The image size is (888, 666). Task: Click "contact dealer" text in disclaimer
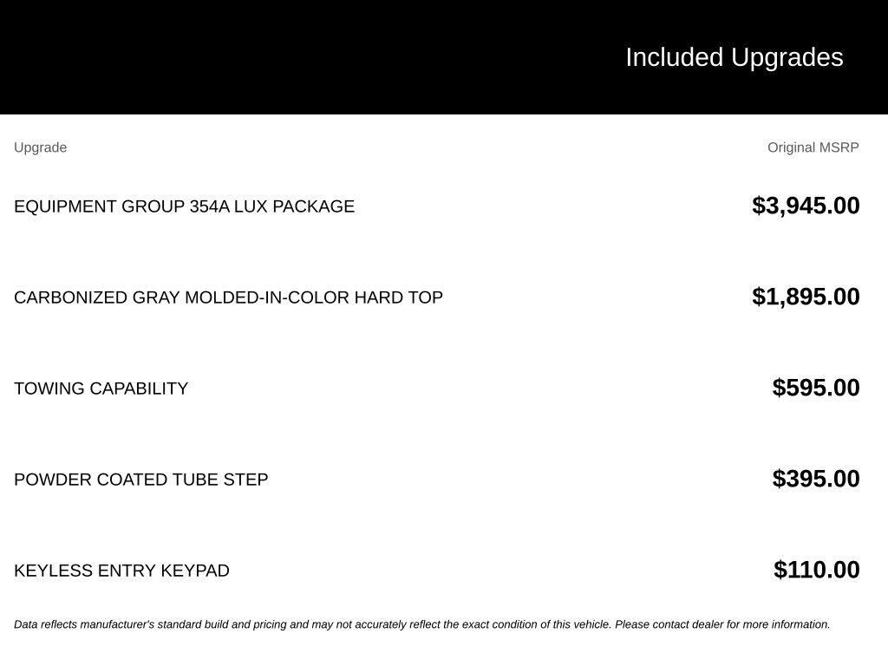[x=688, y=624]
